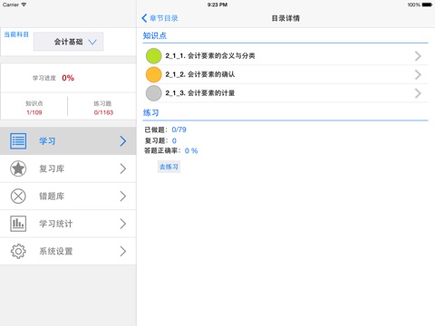The image size is (435, 326).
Task: Click the 练习题 counter 0/1163
Action: [x=103, y=112]
